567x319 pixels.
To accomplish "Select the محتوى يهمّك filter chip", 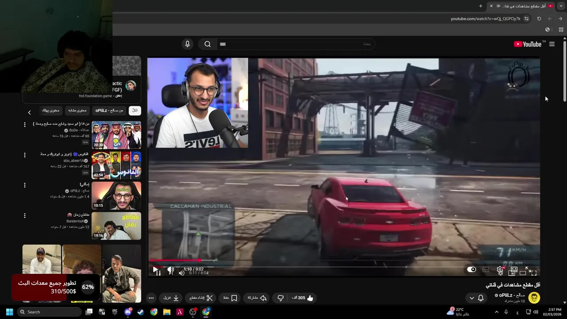I will (50, 110).
